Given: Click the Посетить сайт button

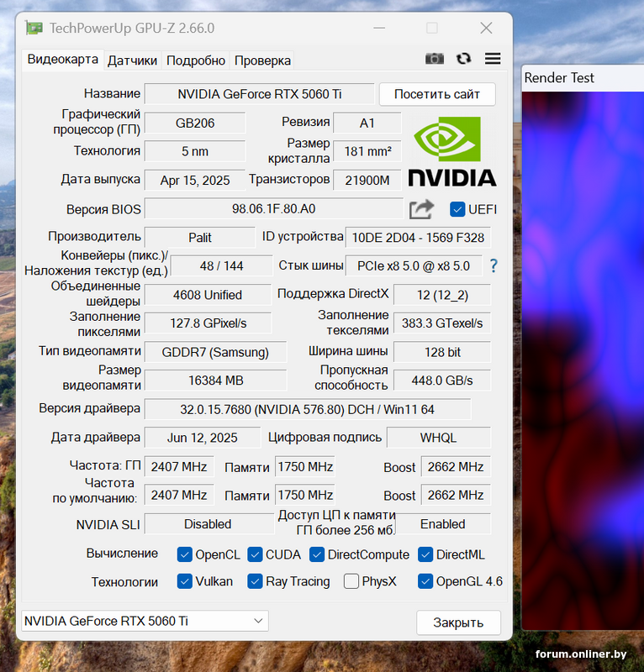Looking at the screenshot, I should [x=437, y=94].
